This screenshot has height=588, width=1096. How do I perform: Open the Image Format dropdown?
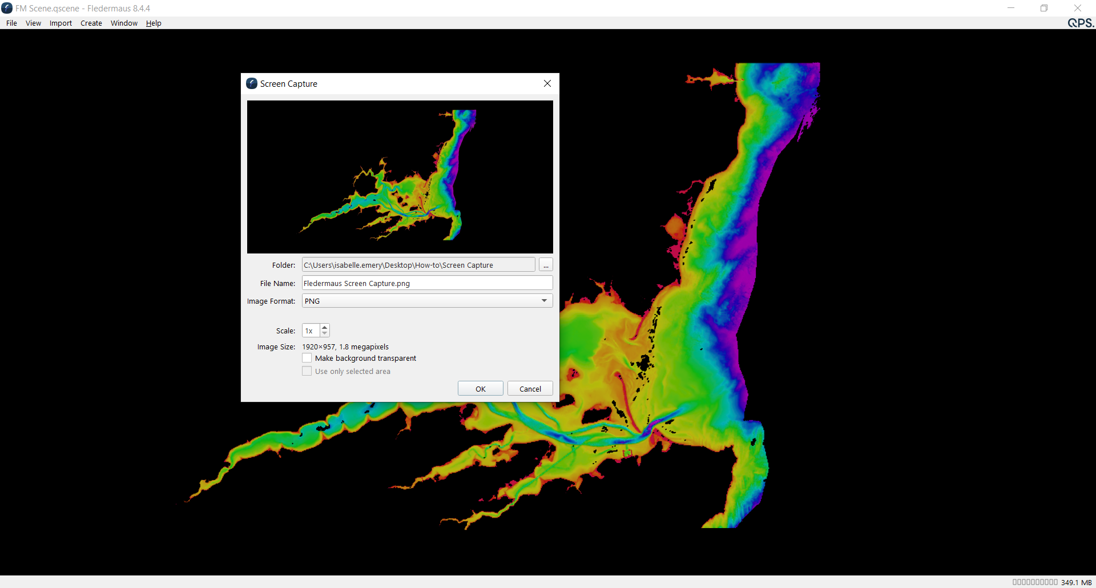[427, 301]
